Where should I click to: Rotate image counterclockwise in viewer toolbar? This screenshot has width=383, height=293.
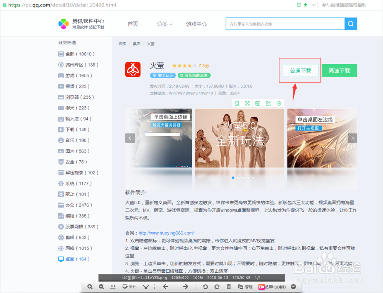click(x=205, y=286)
